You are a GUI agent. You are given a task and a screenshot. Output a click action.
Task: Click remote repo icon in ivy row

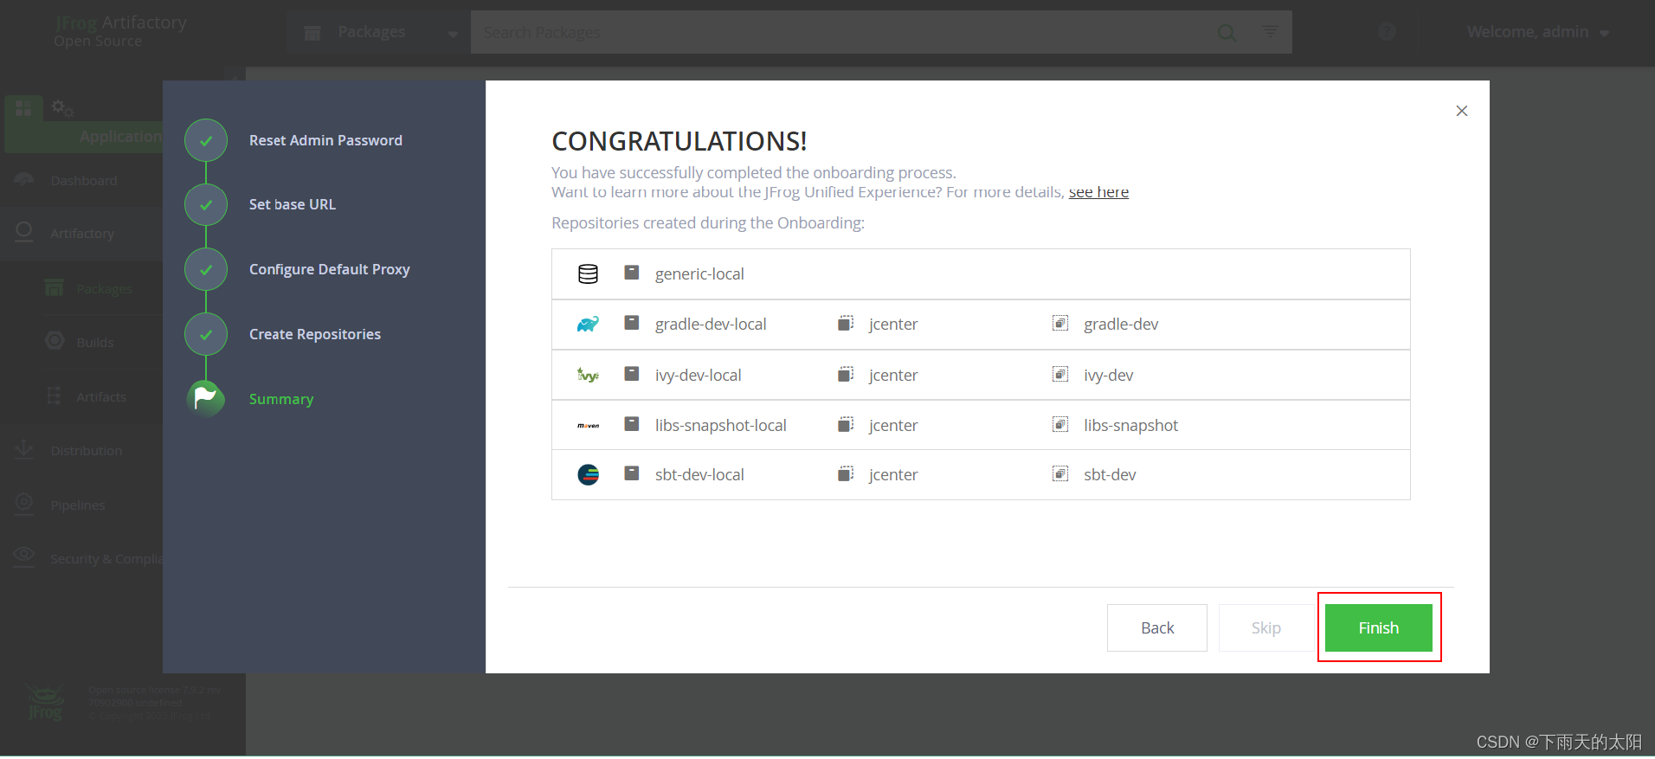[846, 374]
